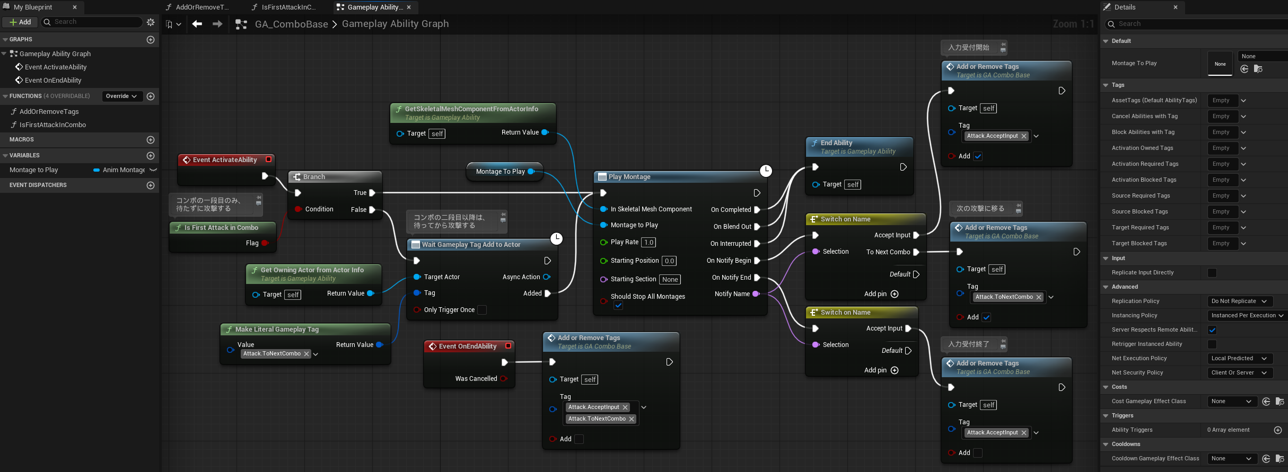
Task: Open Instancing Policy dropdown
Action: 1247,316
